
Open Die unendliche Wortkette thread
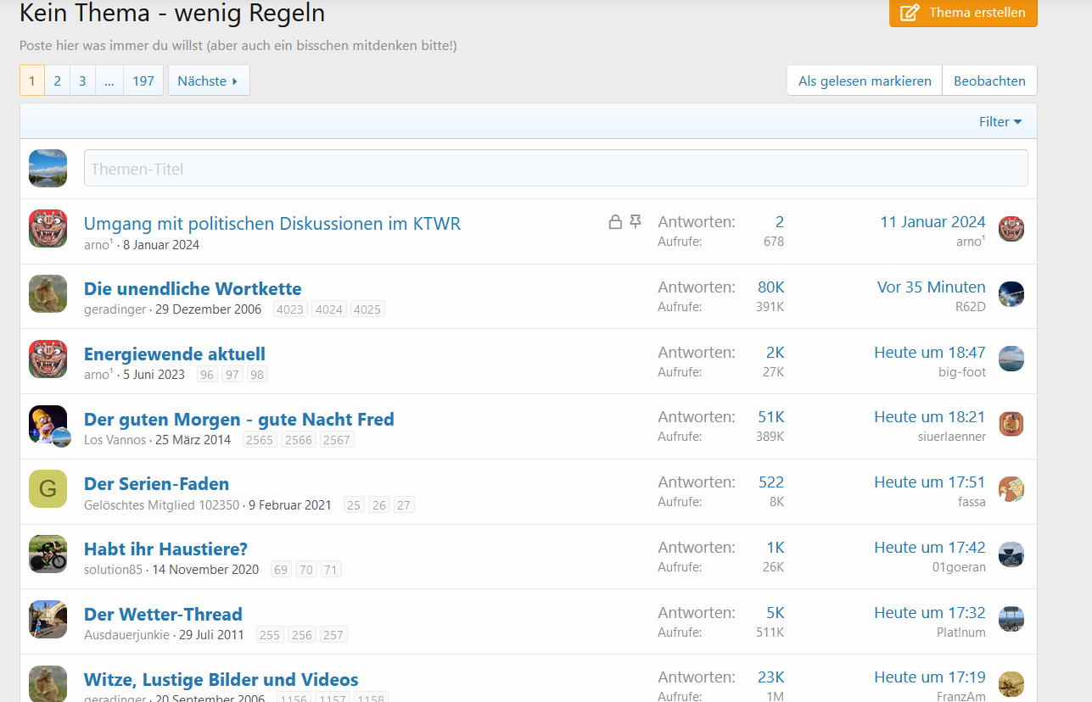[x=193, y=288]
